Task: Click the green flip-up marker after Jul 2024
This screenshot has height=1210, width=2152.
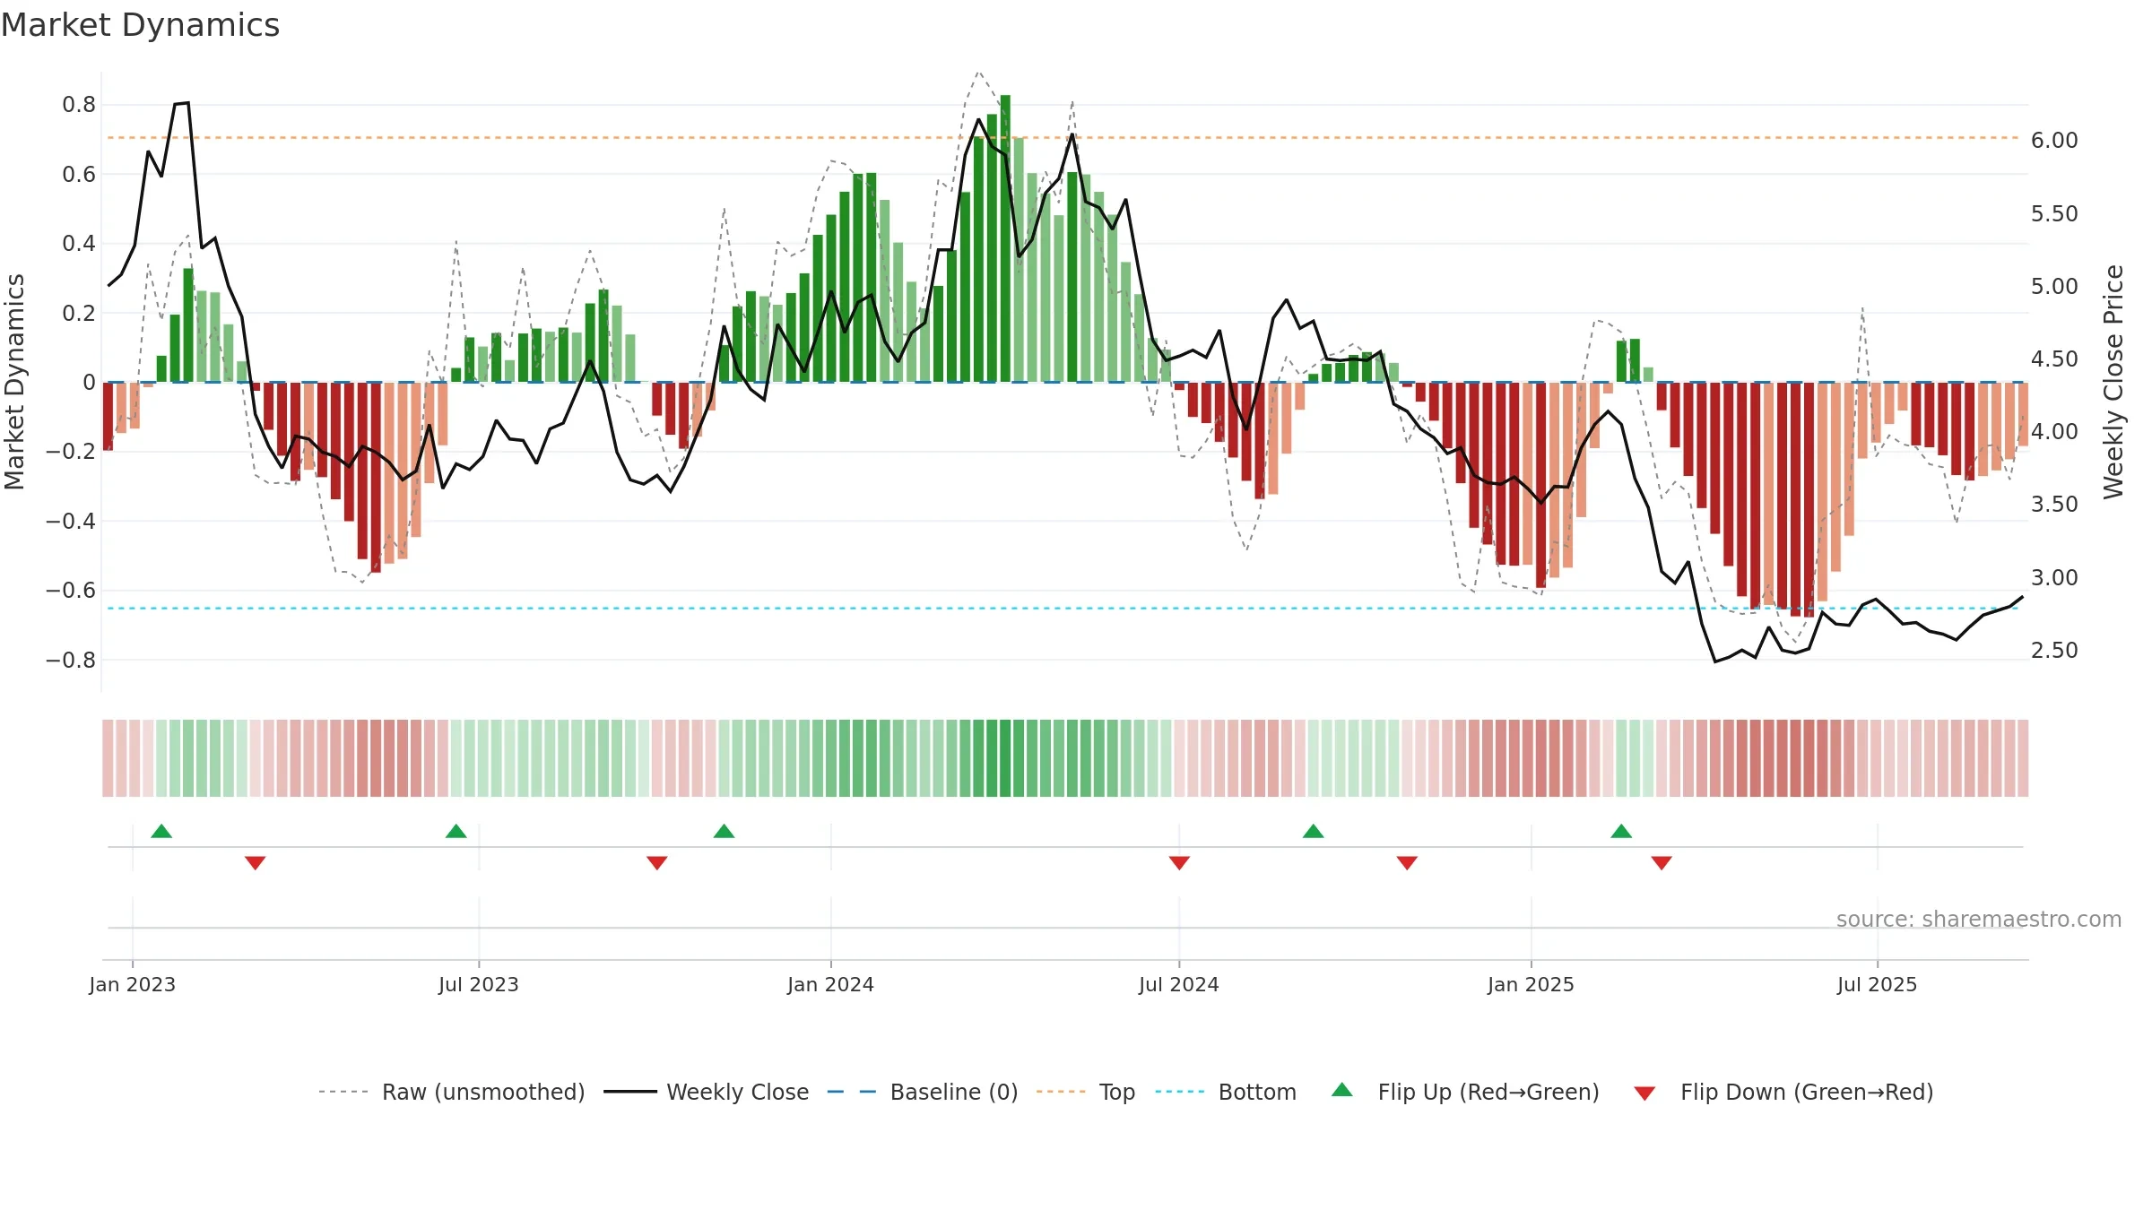Action: click(x=1314, y=831)
